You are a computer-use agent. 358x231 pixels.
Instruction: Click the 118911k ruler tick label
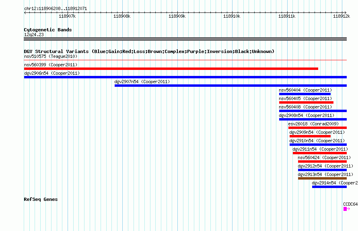(287, 16)
